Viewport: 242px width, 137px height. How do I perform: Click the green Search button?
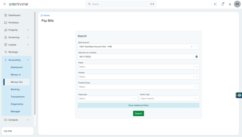tap(139, 114)
